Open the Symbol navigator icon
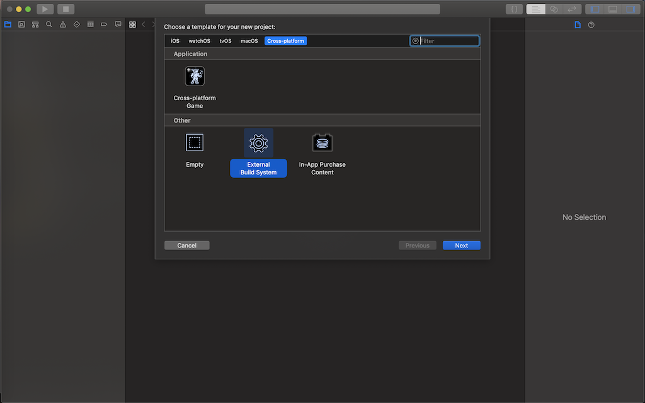Screen dimensions: 645x403 (x=35, y=25)
